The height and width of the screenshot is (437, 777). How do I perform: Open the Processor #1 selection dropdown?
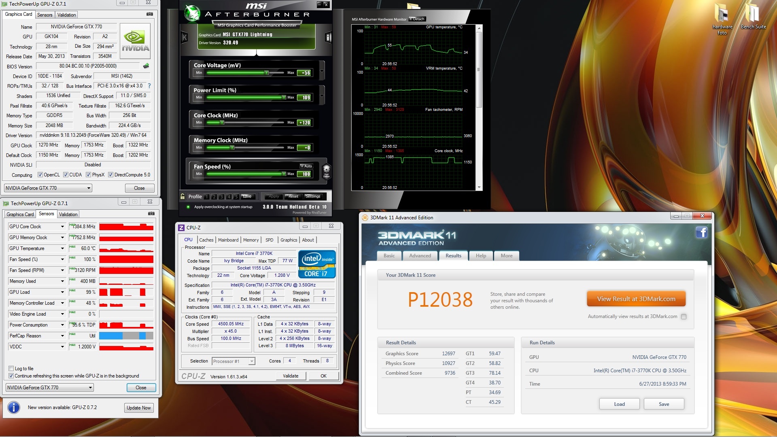tap(252, 361)
